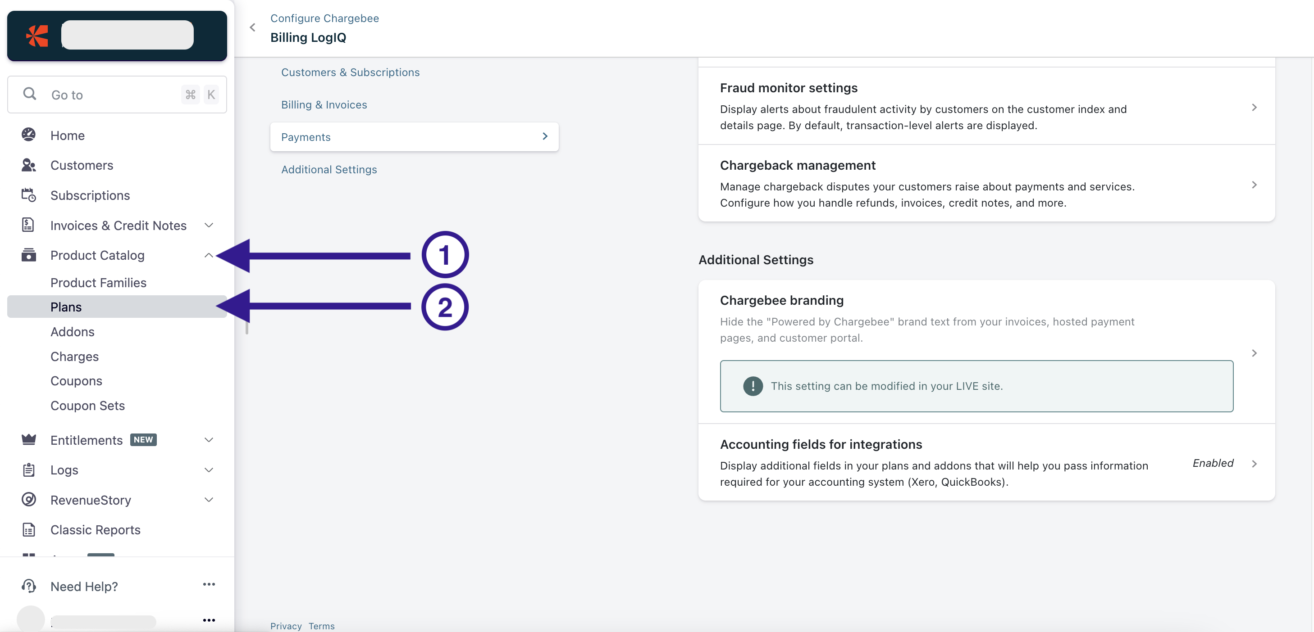Viewport: 1314px width, 632px height.
Task: Click the Chargeback management title
Action: [x=798, y=165]
